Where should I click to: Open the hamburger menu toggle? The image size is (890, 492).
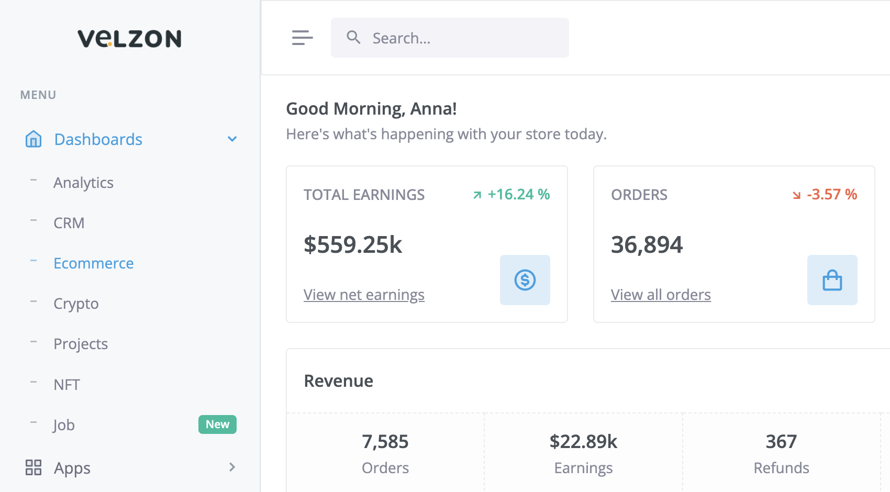pos(302,38)
